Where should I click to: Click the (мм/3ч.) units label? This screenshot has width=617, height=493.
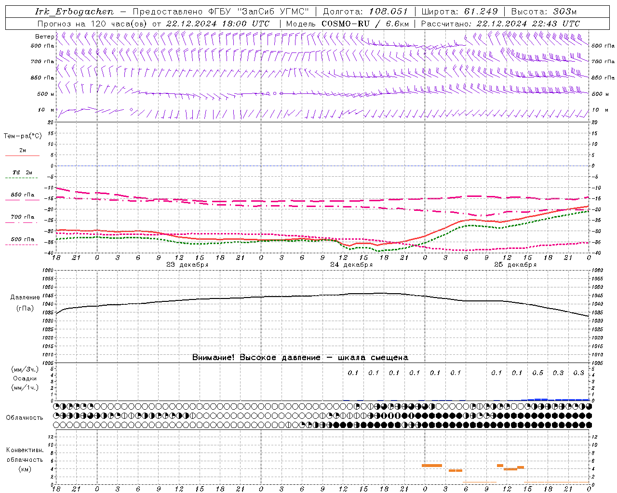[x=25, y=369]
